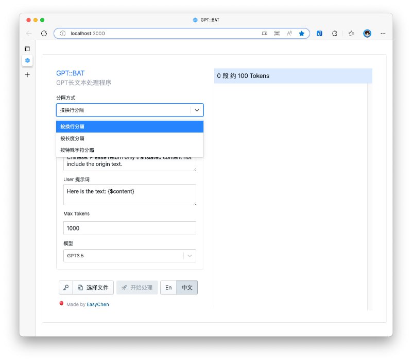
Task: Expand the 模型 GPT3.5 dropdown
Action: (190, 256)
